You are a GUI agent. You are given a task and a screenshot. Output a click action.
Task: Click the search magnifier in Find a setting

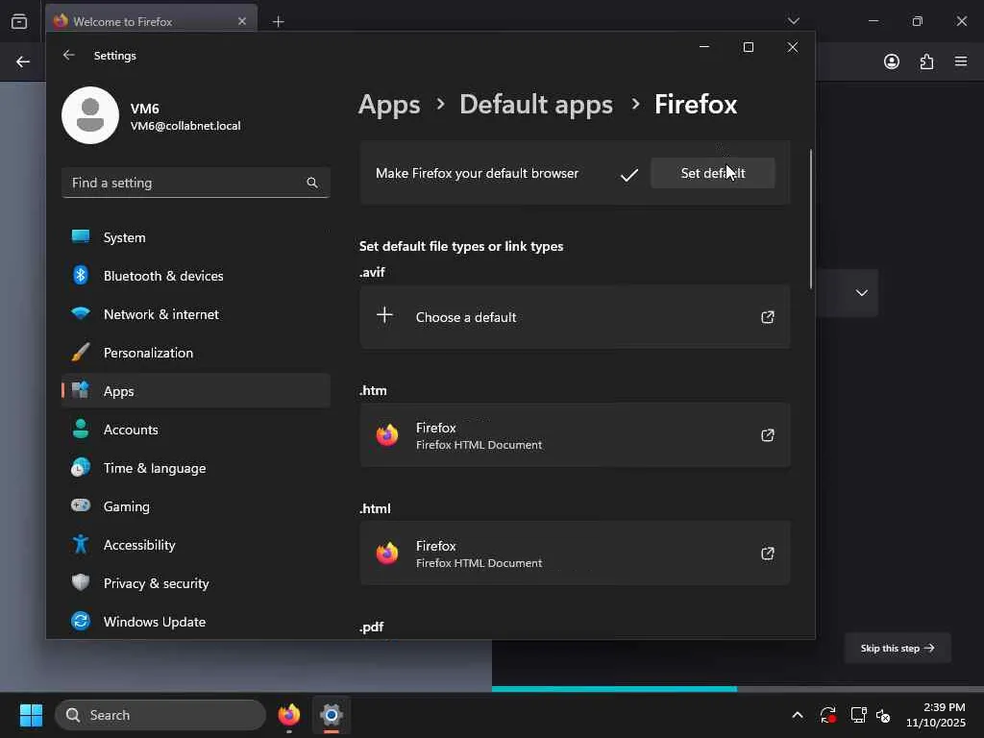point(312,183)
